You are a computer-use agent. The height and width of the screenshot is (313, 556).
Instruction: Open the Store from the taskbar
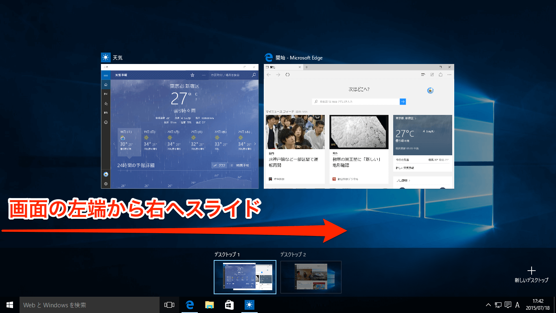coord(229,305)
